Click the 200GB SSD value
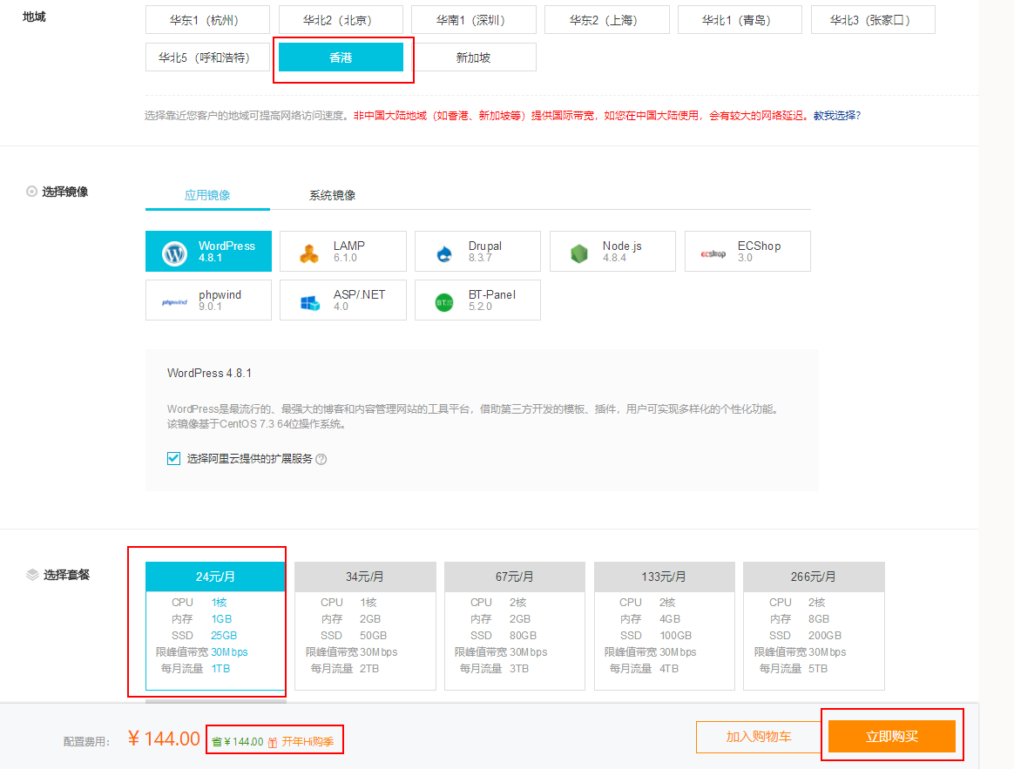This screenshot has height=769, width=1014. point(824,636)
